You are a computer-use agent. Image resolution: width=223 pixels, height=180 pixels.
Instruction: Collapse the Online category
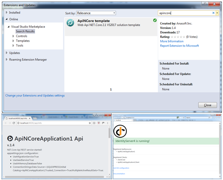click(7, 19)
